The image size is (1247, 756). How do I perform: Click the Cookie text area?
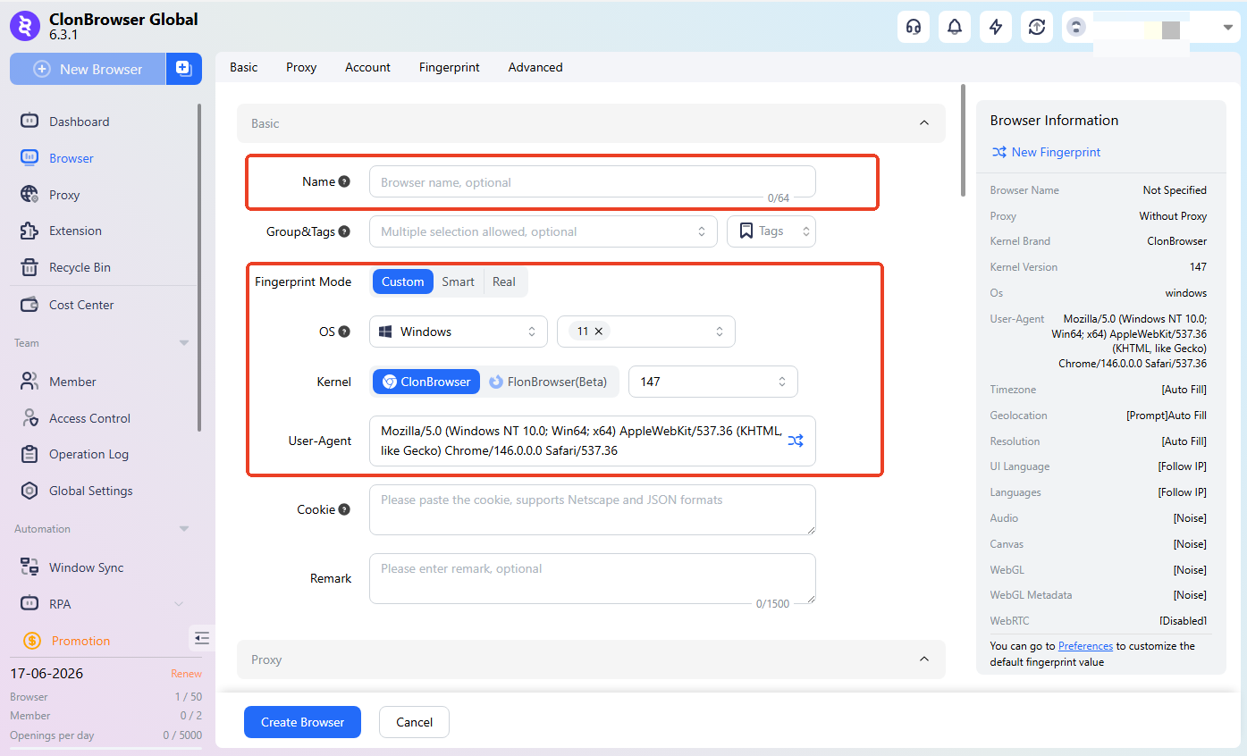593,510
